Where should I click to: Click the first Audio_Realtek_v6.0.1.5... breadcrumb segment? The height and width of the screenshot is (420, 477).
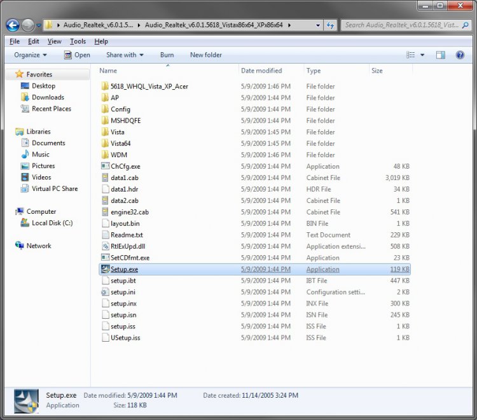98,25
